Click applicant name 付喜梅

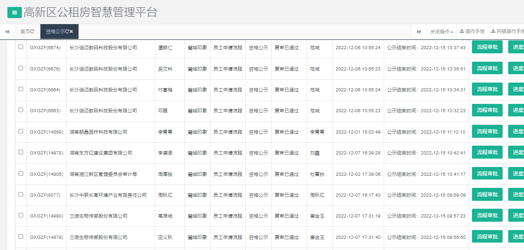(165, 90)
